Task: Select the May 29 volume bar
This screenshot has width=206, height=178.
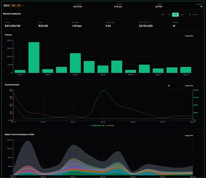Action: click(x=186, y=70)
